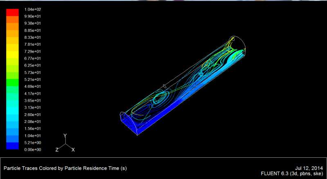Click the 3.13e+01 legend label
Image resolution: width=327 pixels, height=179 pixels.
[33, 107]
